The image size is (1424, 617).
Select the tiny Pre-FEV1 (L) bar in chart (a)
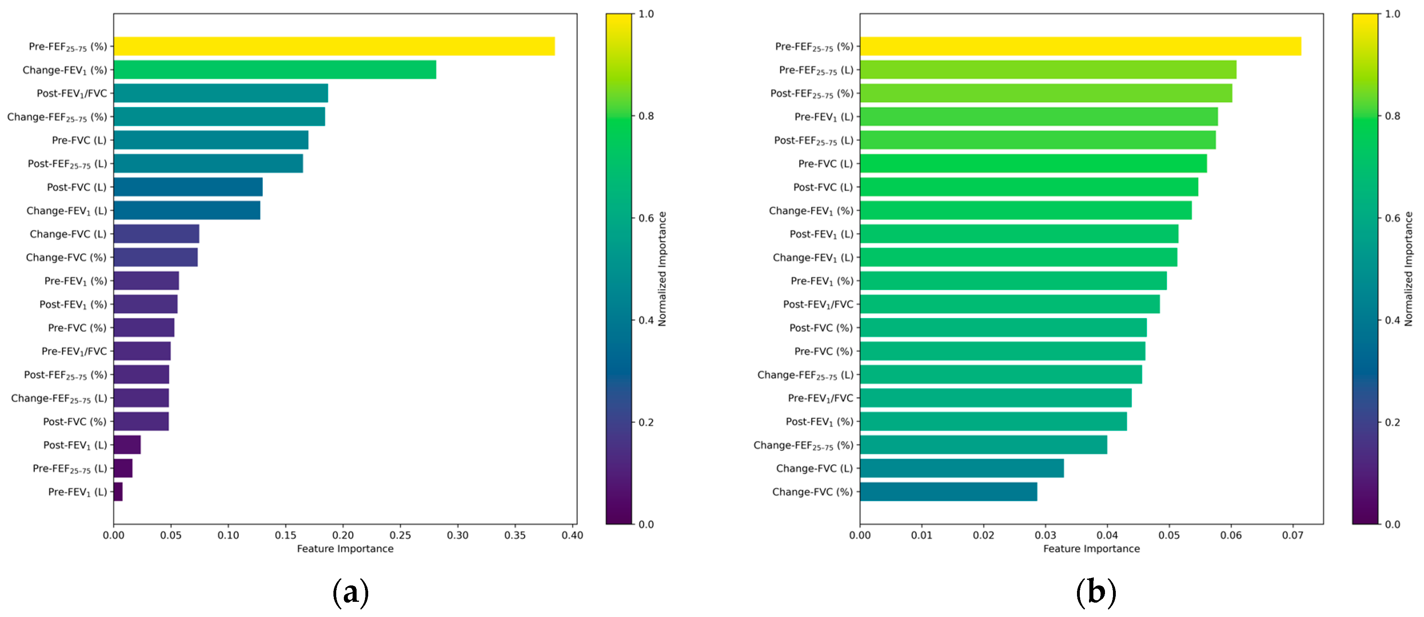tap(118, 492)
